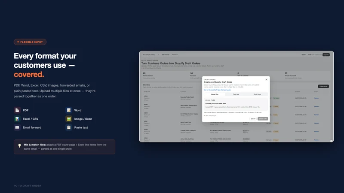
Task: Click the Summit Demo Collective customer name
Action: tap(188, 131)
